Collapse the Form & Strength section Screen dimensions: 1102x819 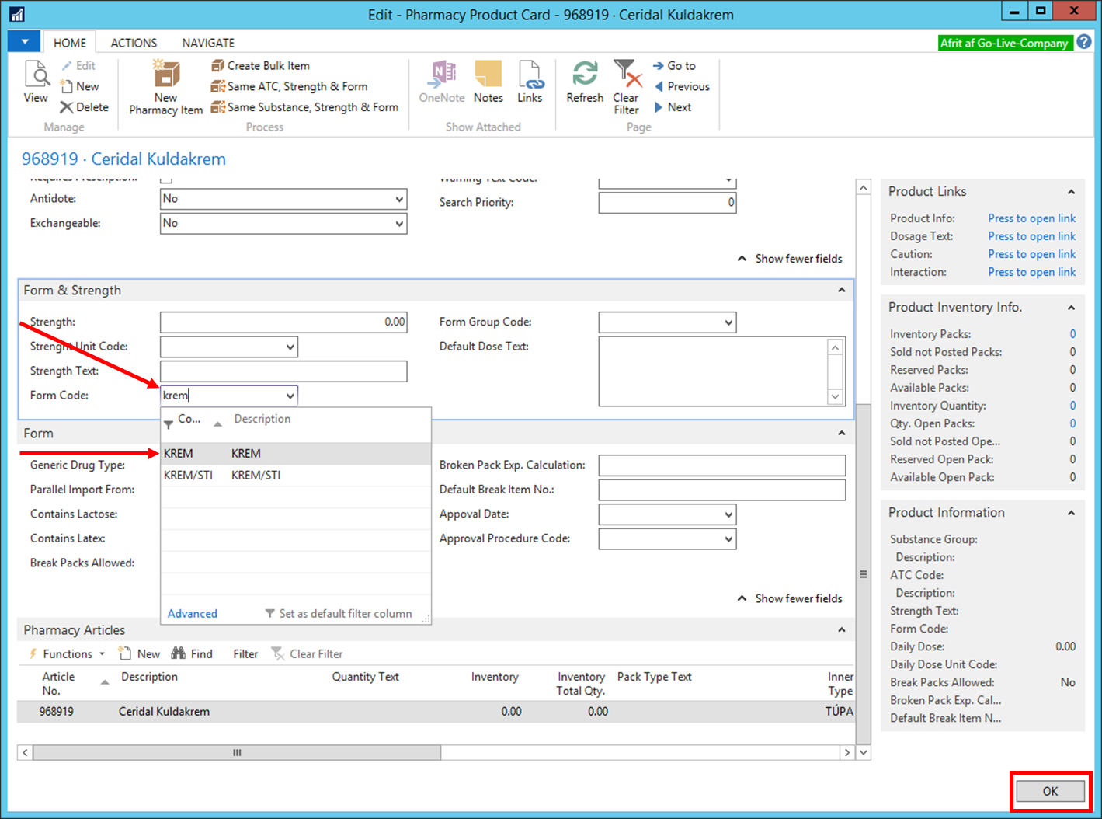point(841,291)
